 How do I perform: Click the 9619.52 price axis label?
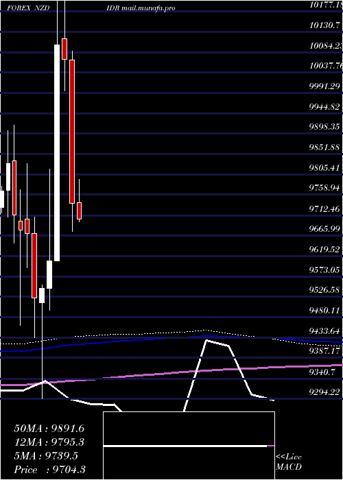point(324,250)
